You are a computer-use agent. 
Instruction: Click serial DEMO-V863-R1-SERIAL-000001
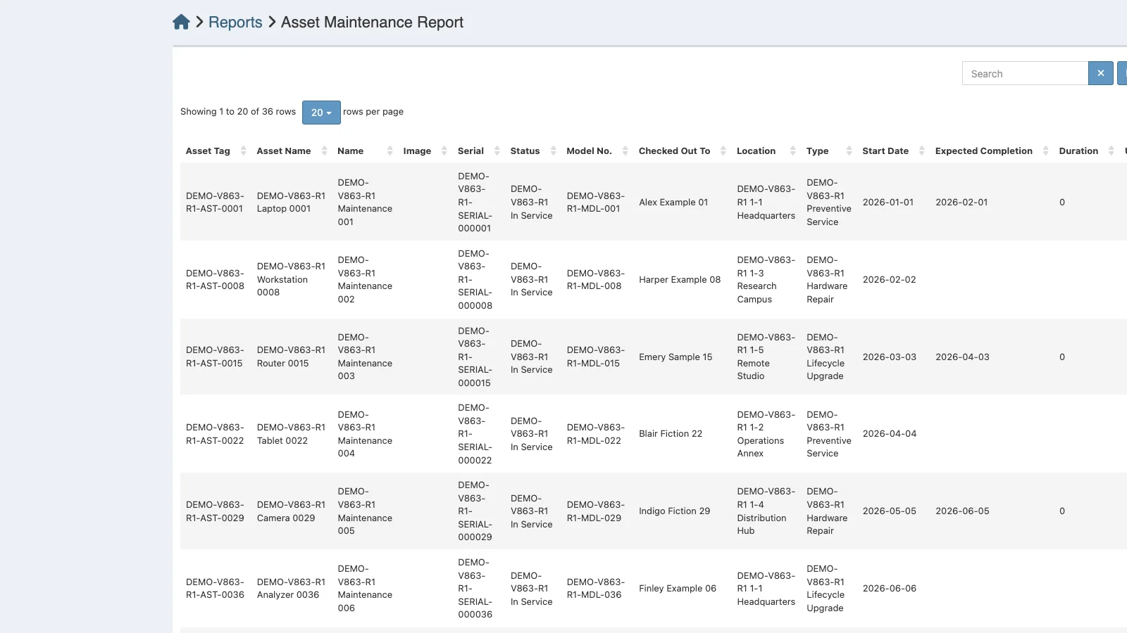475,203
